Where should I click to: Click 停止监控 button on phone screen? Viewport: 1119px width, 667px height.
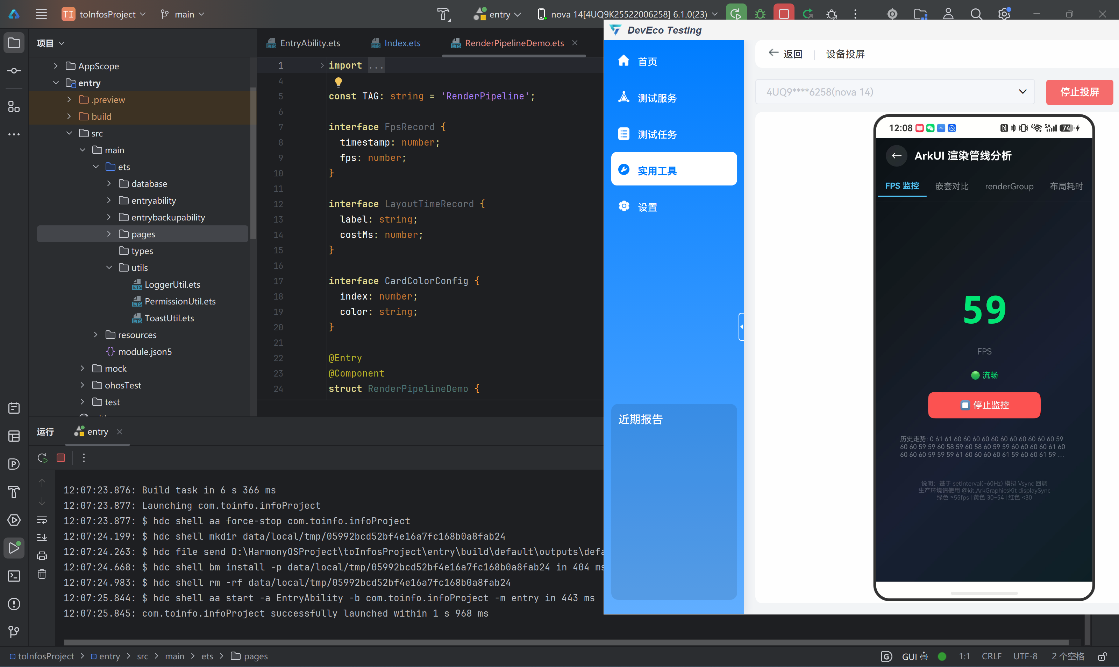pyautogui.click(x=984, y=405)
